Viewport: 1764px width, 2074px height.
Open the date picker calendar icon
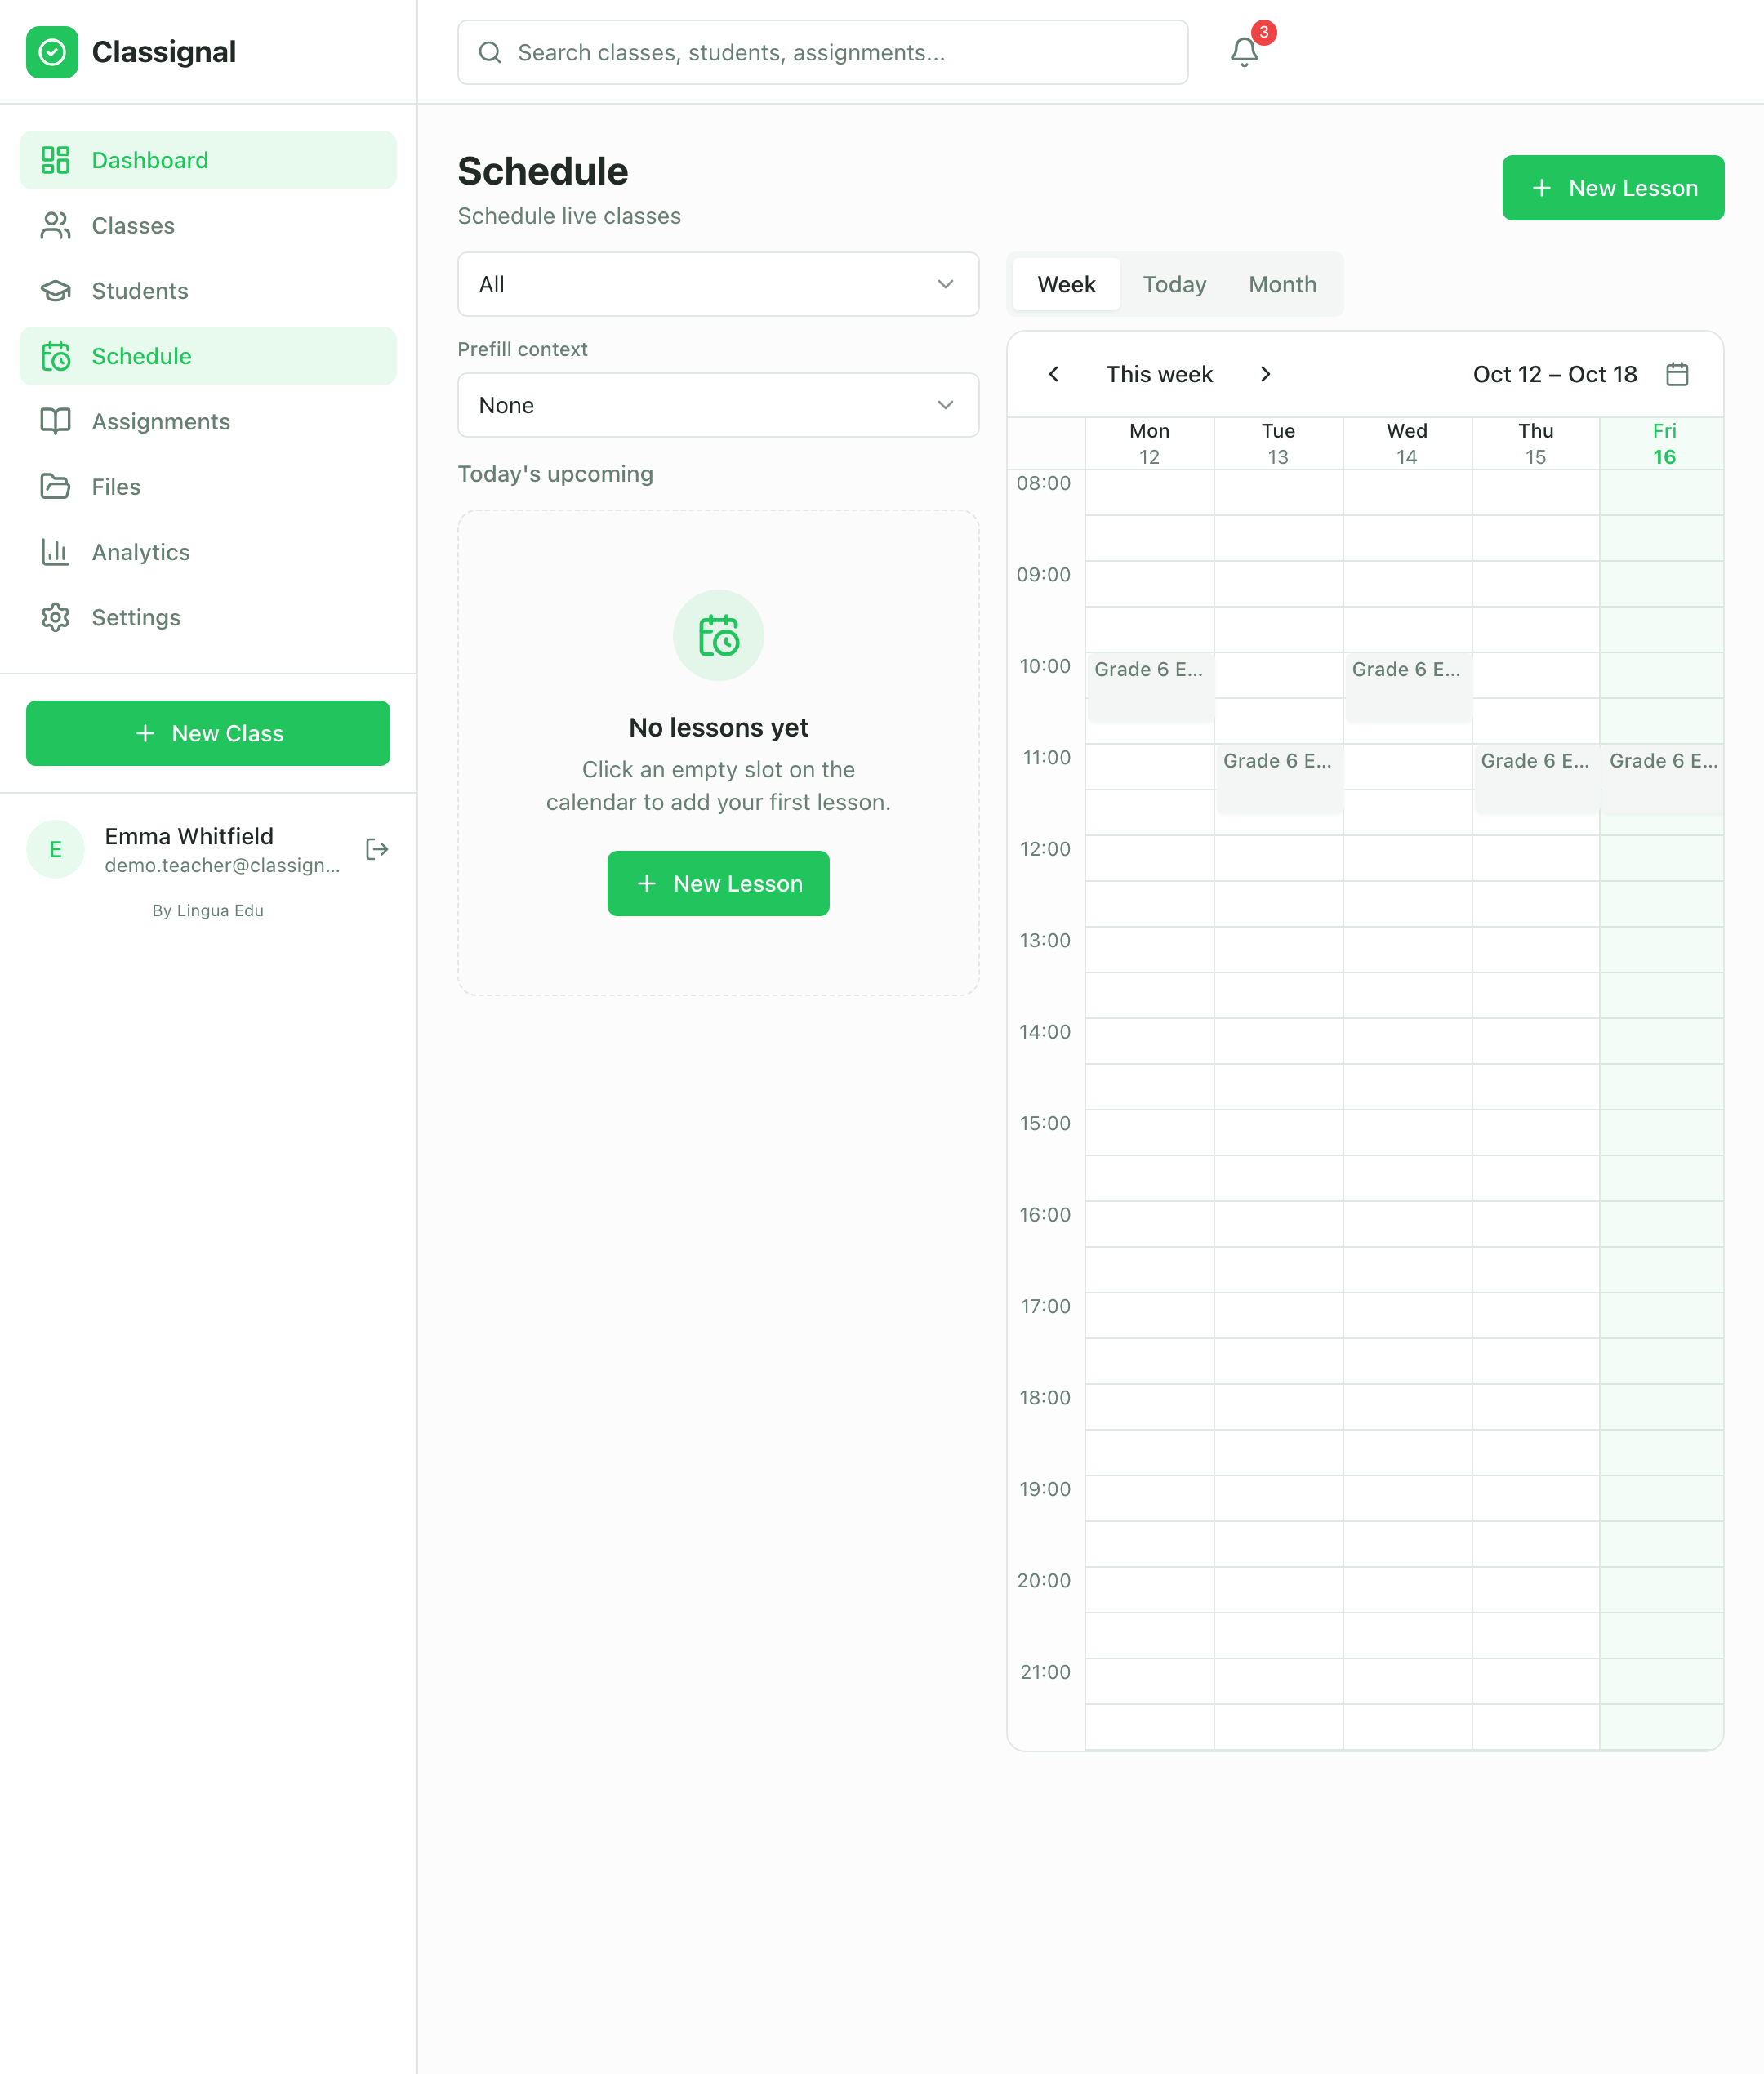point(1677,374)
